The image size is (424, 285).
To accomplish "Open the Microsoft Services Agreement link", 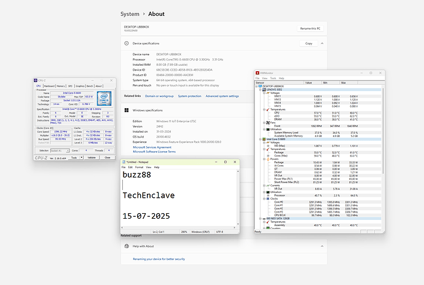I will 152,147.
